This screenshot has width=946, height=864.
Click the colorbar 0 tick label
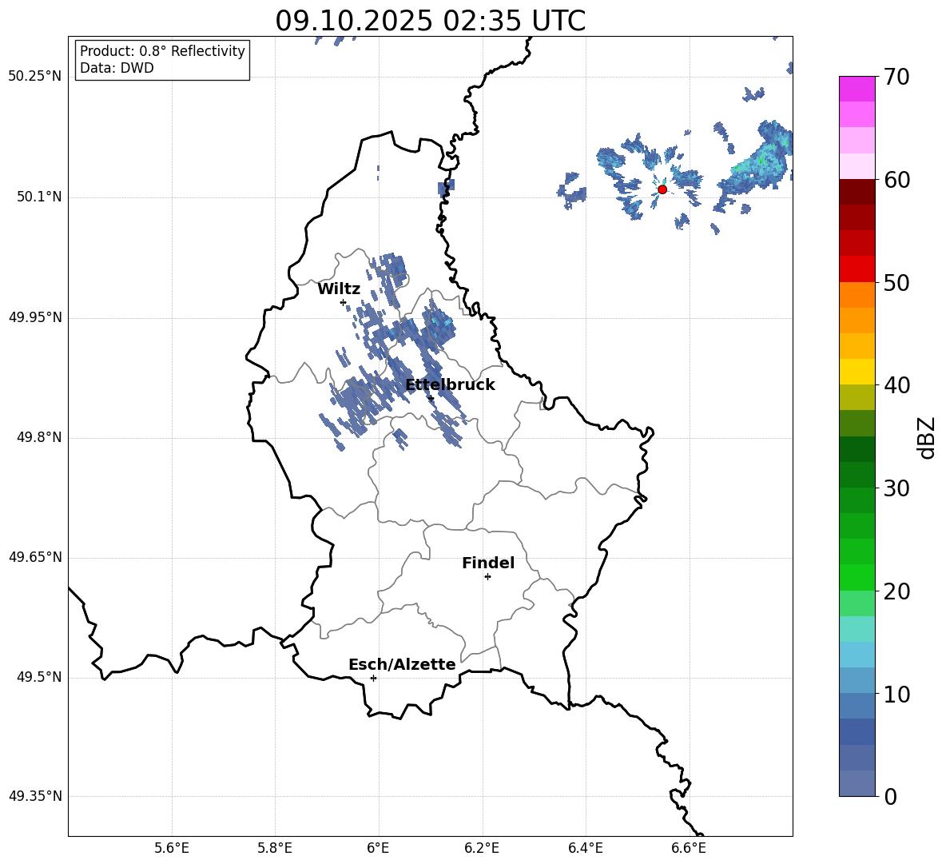pyautogui.click(x=891, y=796)
